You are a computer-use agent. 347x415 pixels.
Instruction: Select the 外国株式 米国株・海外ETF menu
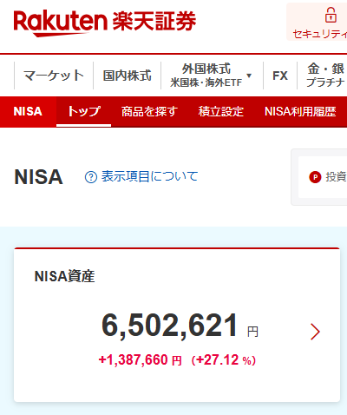206,76
